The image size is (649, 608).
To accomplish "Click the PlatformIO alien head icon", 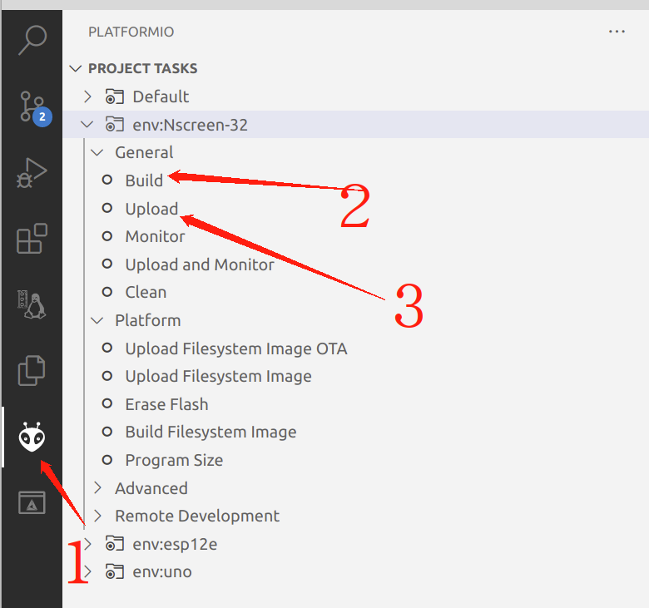I will point(32,437).
